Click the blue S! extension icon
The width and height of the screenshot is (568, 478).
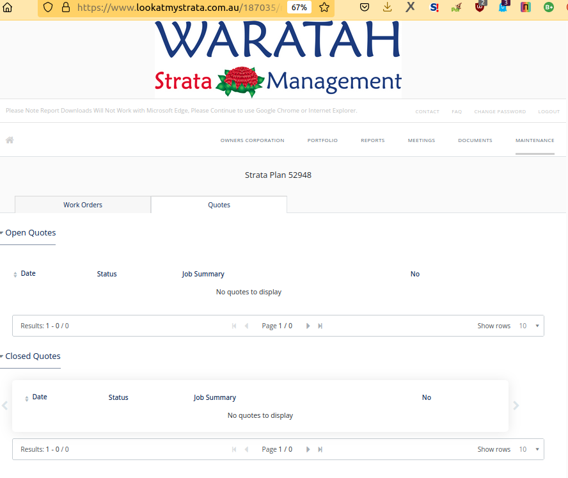point(434,7)
